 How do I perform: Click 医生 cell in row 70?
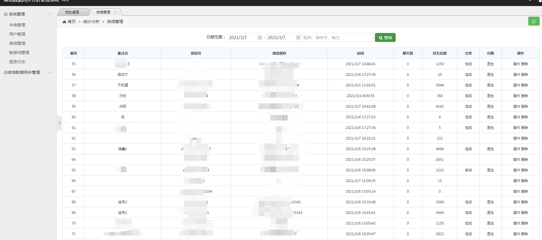coord(491,223)
